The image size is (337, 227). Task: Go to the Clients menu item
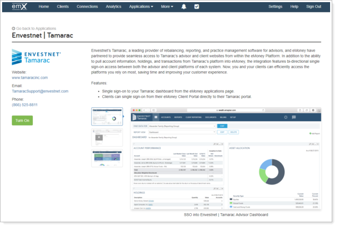click(x=63, y=6)
